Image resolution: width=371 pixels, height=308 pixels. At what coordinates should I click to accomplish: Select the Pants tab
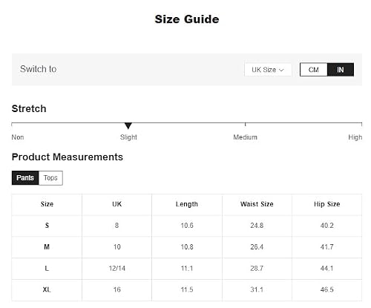tap(25, 178)
